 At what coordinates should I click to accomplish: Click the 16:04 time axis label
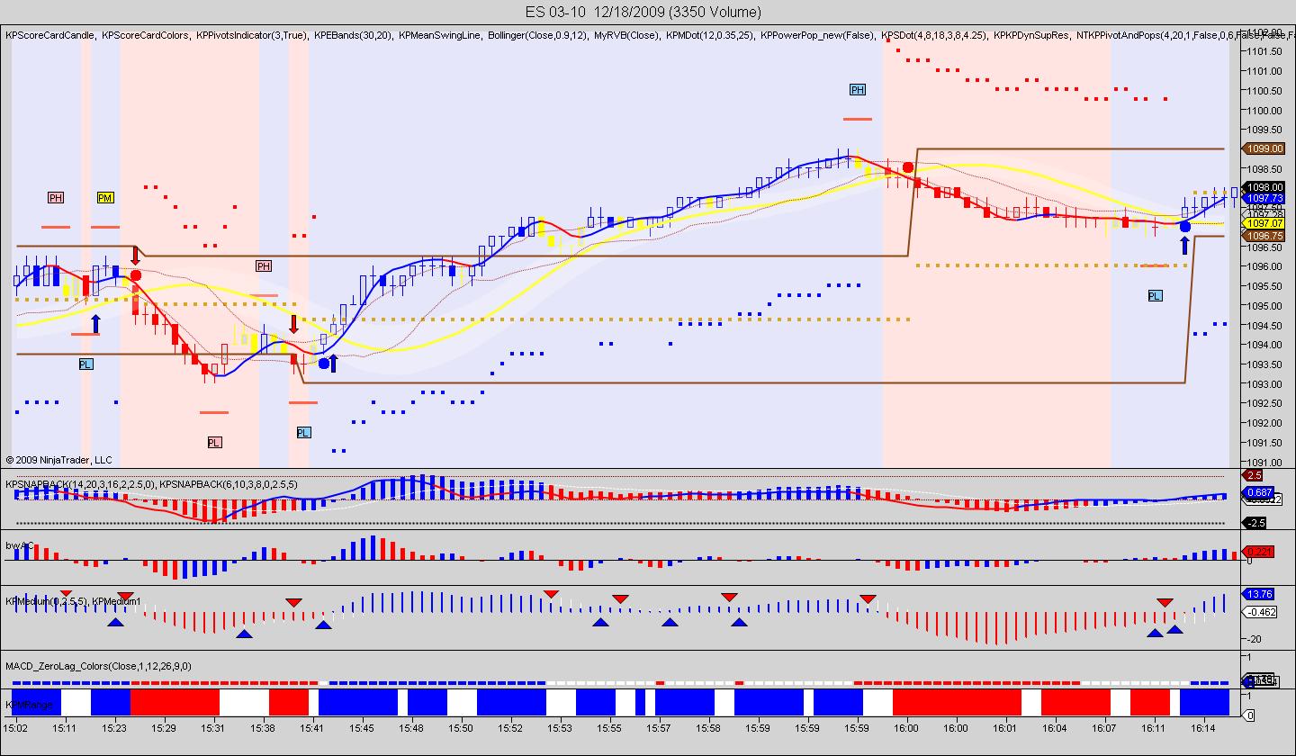1055,727
